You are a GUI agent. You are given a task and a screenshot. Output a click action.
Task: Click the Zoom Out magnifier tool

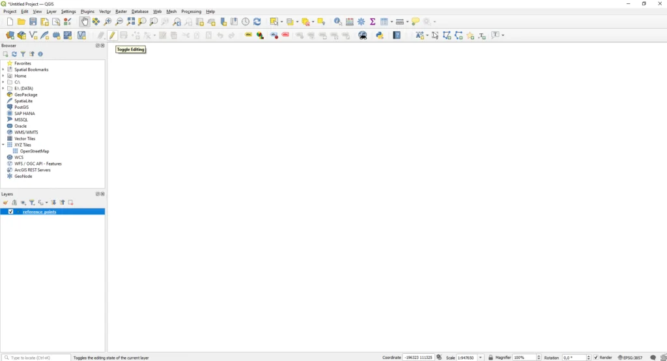click(119, 22)
